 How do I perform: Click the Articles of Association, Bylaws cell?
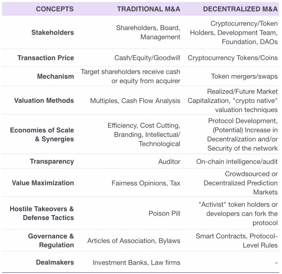[x=134, y=241]
